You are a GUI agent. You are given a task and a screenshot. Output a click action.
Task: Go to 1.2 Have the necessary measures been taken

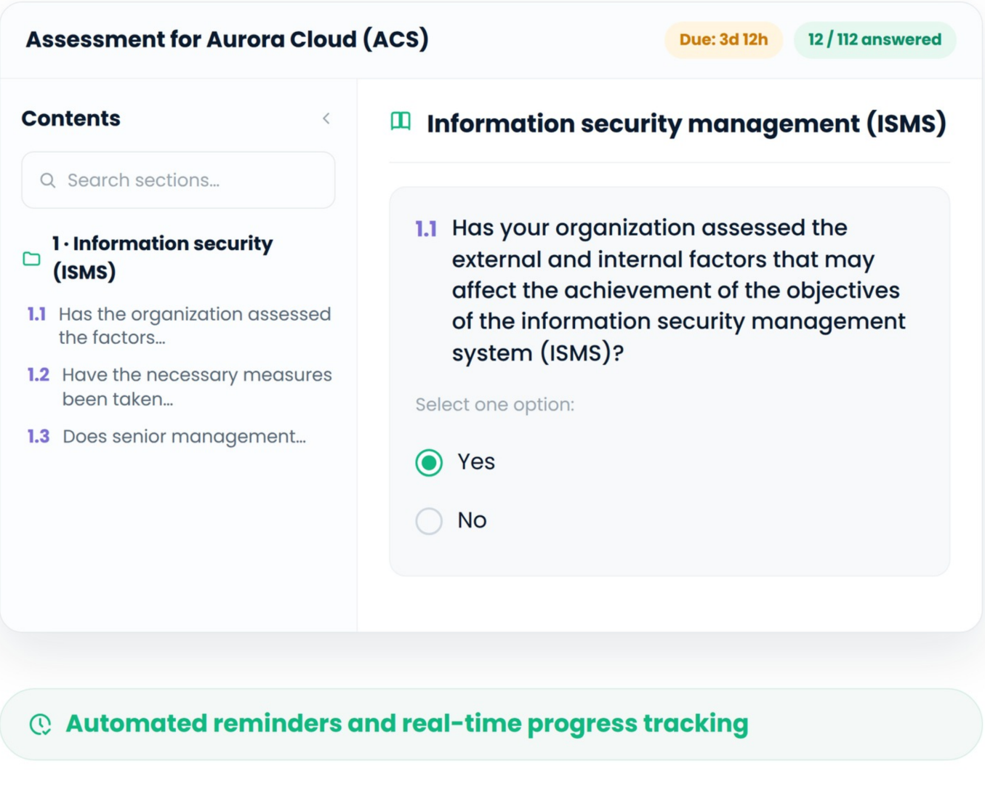tap(180, 387)
